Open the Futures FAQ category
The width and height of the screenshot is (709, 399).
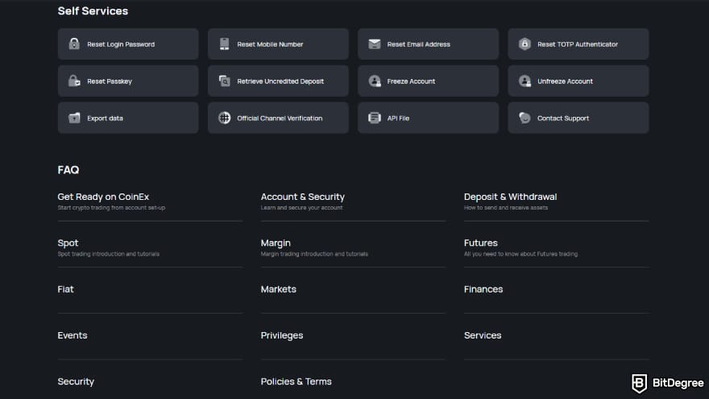click(481, 243)
